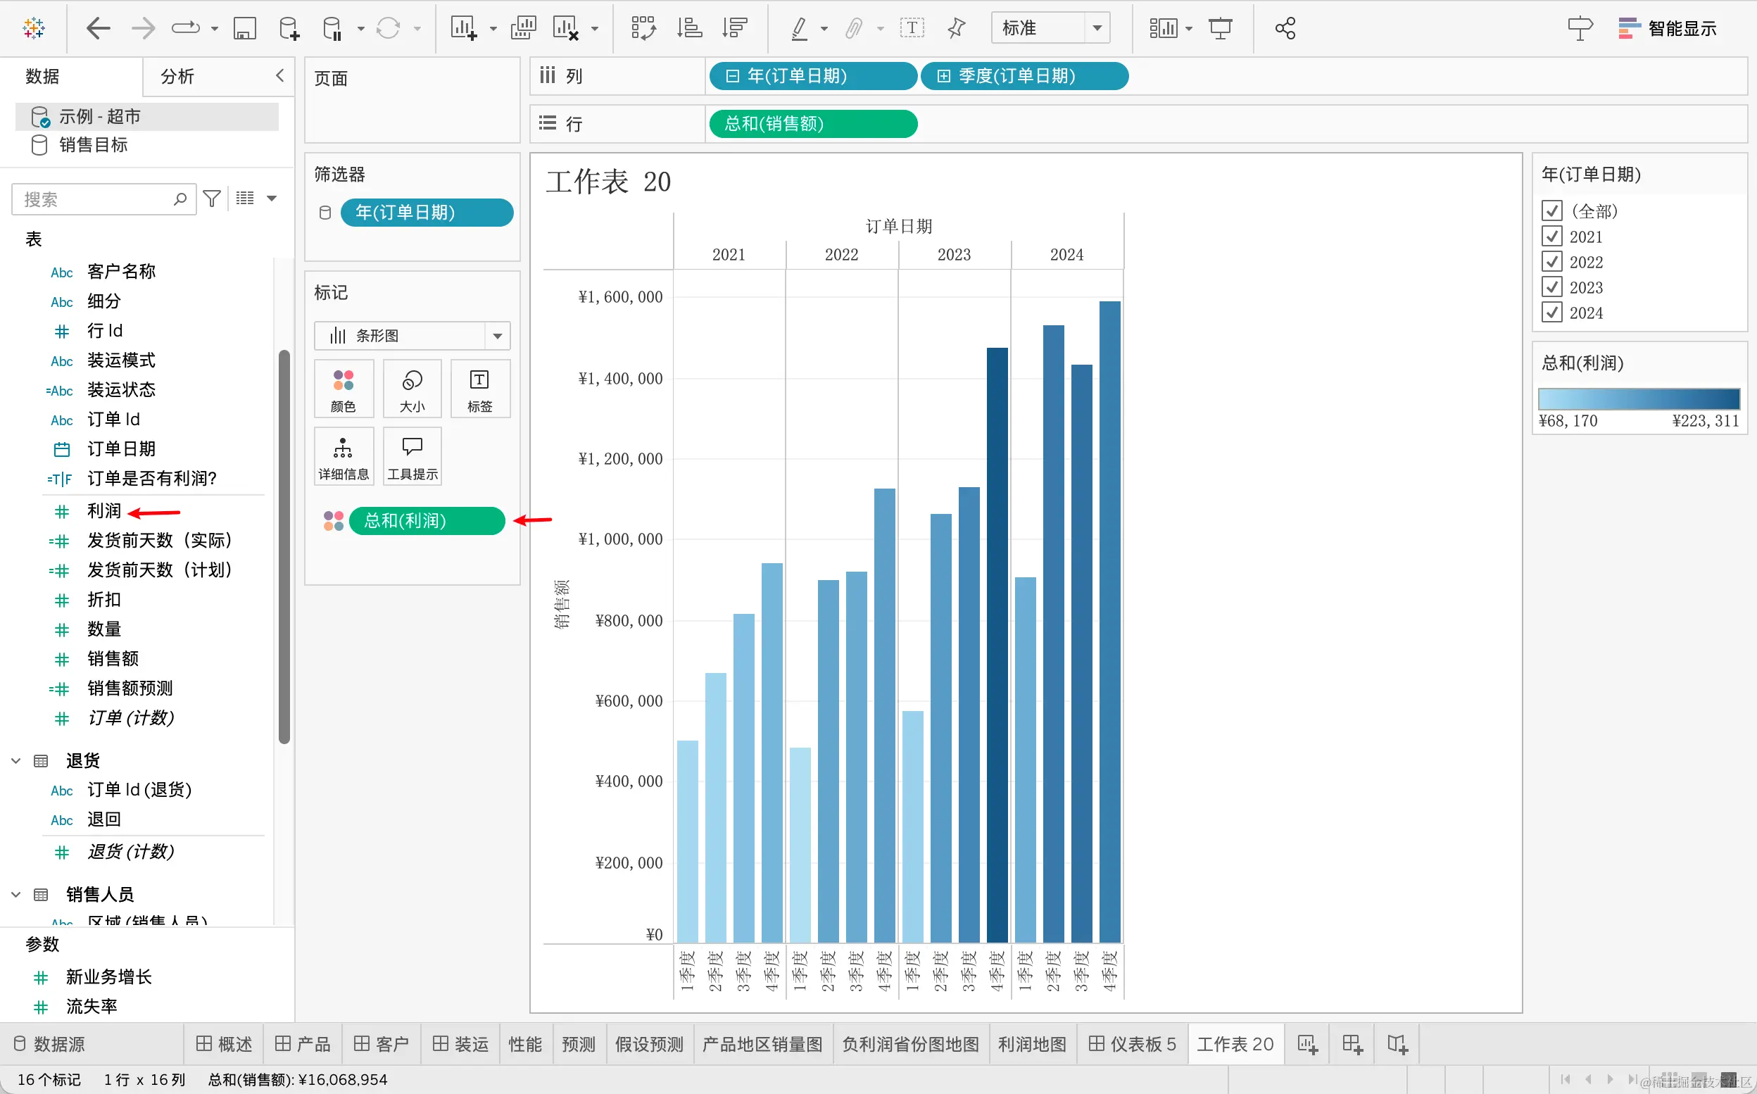This screenshot has height=1094, width=1757.
Task: Open the 标准 view size dropdown
Action: pos(1050,29)
